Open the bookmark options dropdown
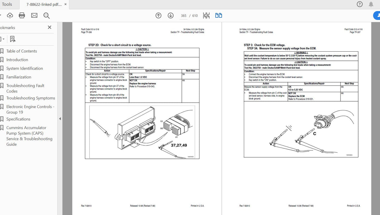 (2, 39)
